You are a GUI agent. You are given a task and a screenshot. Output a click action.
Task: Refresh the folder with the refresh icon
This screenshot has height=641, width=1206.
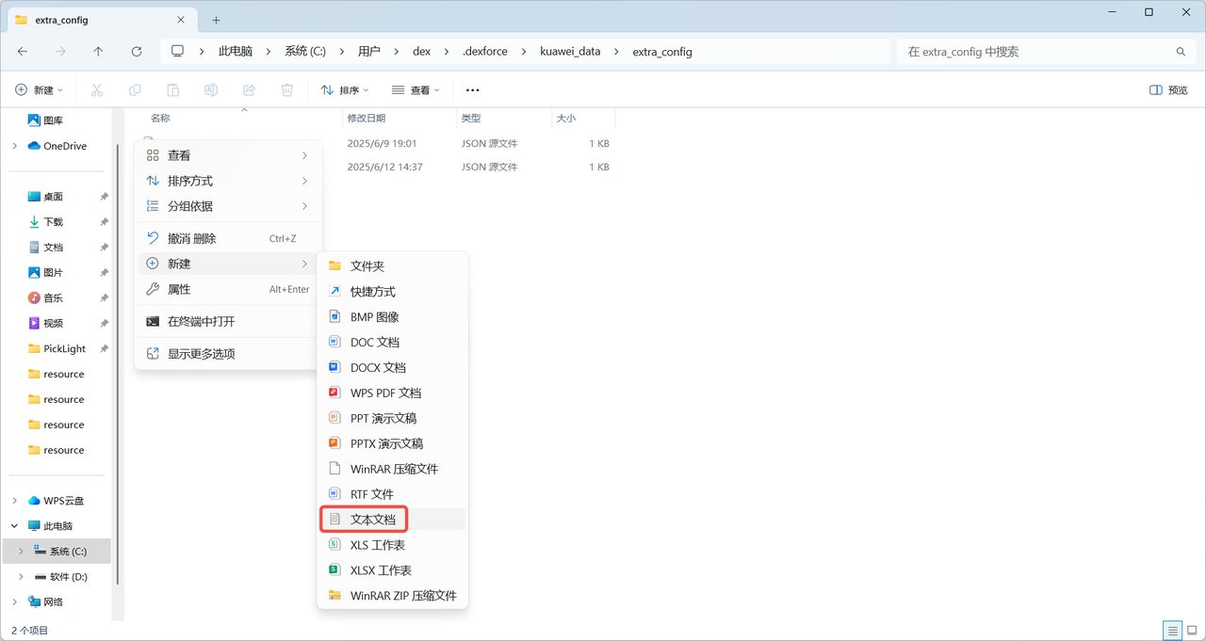(x=136, y=51)
